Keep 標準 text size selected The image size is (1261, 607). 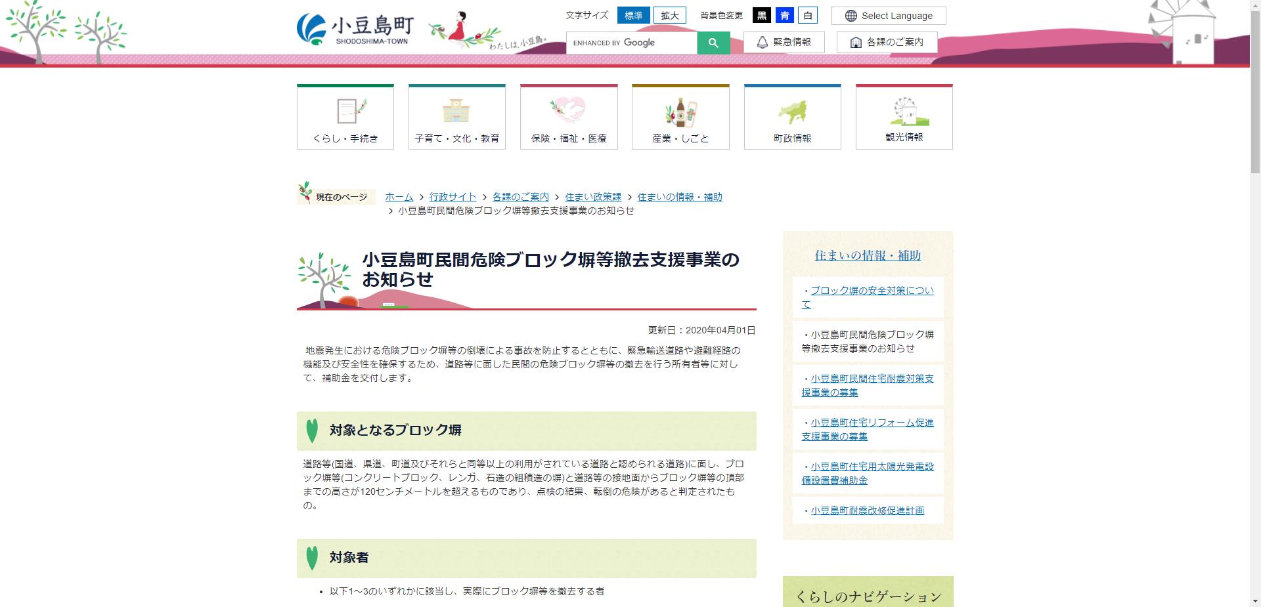click(633, 15)
